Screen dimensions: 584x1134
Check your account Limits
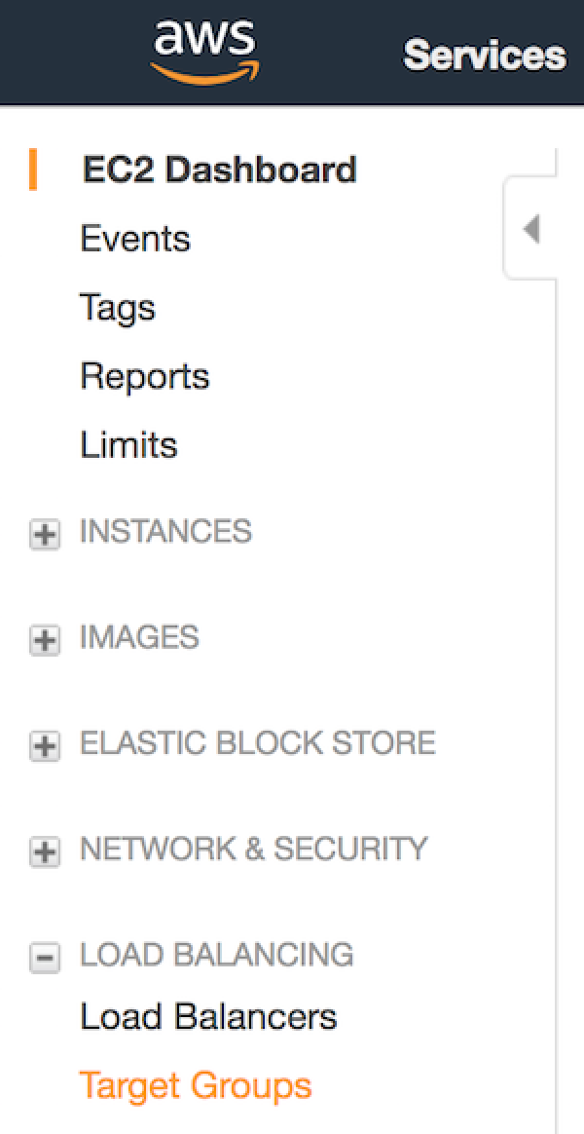click(x=129, y=444)
